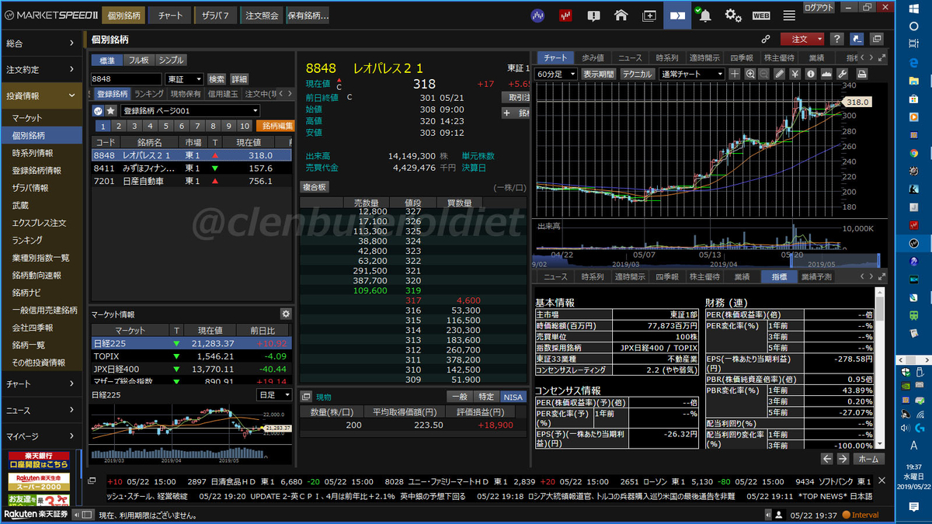
Task: Open the 注文 button dropdown arrow
Action: coord(820,39)
